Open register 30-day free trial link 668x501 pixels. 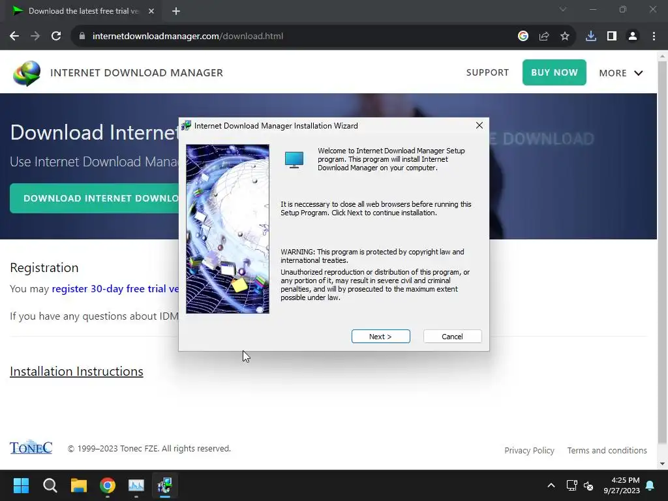click(x=115, y=288)
